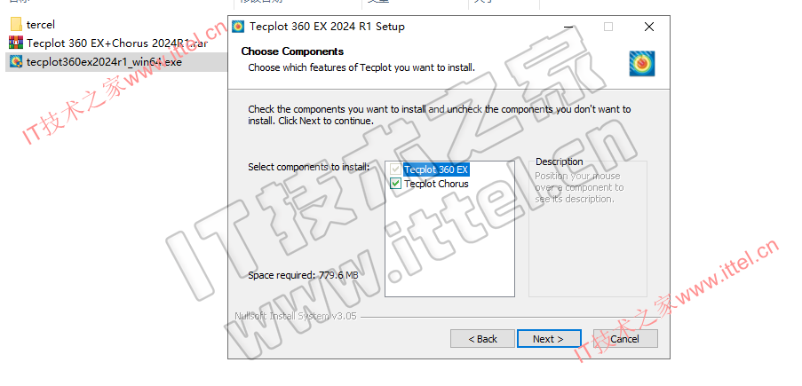802x386 pixels.
Task: Select the tercel folder name
Action: coord(40,25)
